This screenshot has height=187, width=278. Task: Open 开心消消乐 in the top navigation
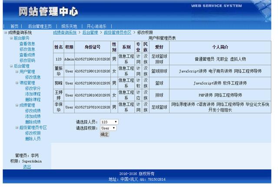click(x=96, y=26)
